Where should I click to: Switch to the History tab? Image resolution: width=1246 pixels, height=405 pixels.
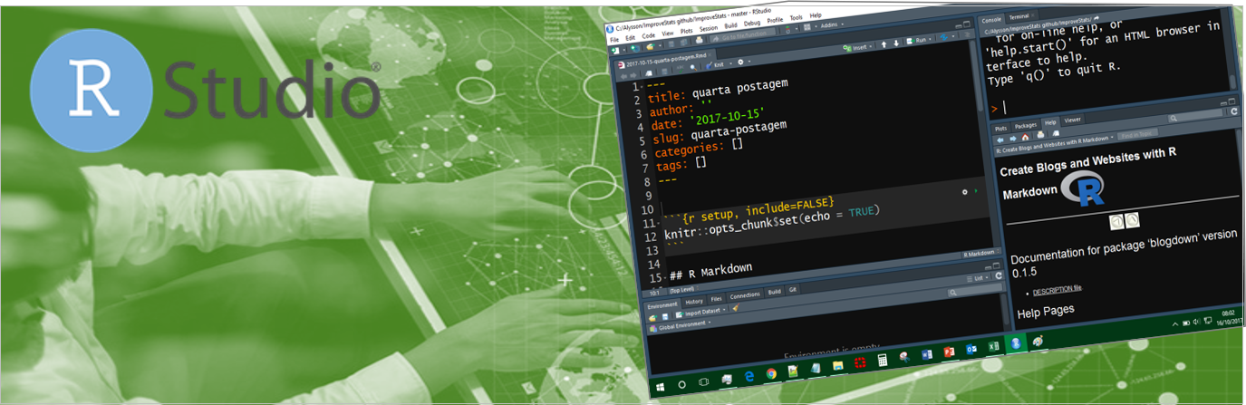[694, 302]
